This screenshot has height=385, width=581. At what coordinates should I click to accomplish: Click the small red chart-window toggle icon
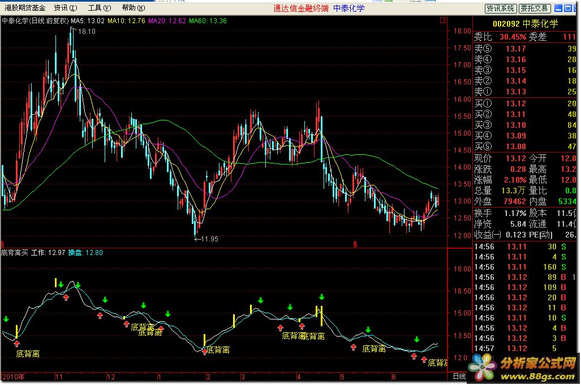pyautogui.click(x=443, y=20)
